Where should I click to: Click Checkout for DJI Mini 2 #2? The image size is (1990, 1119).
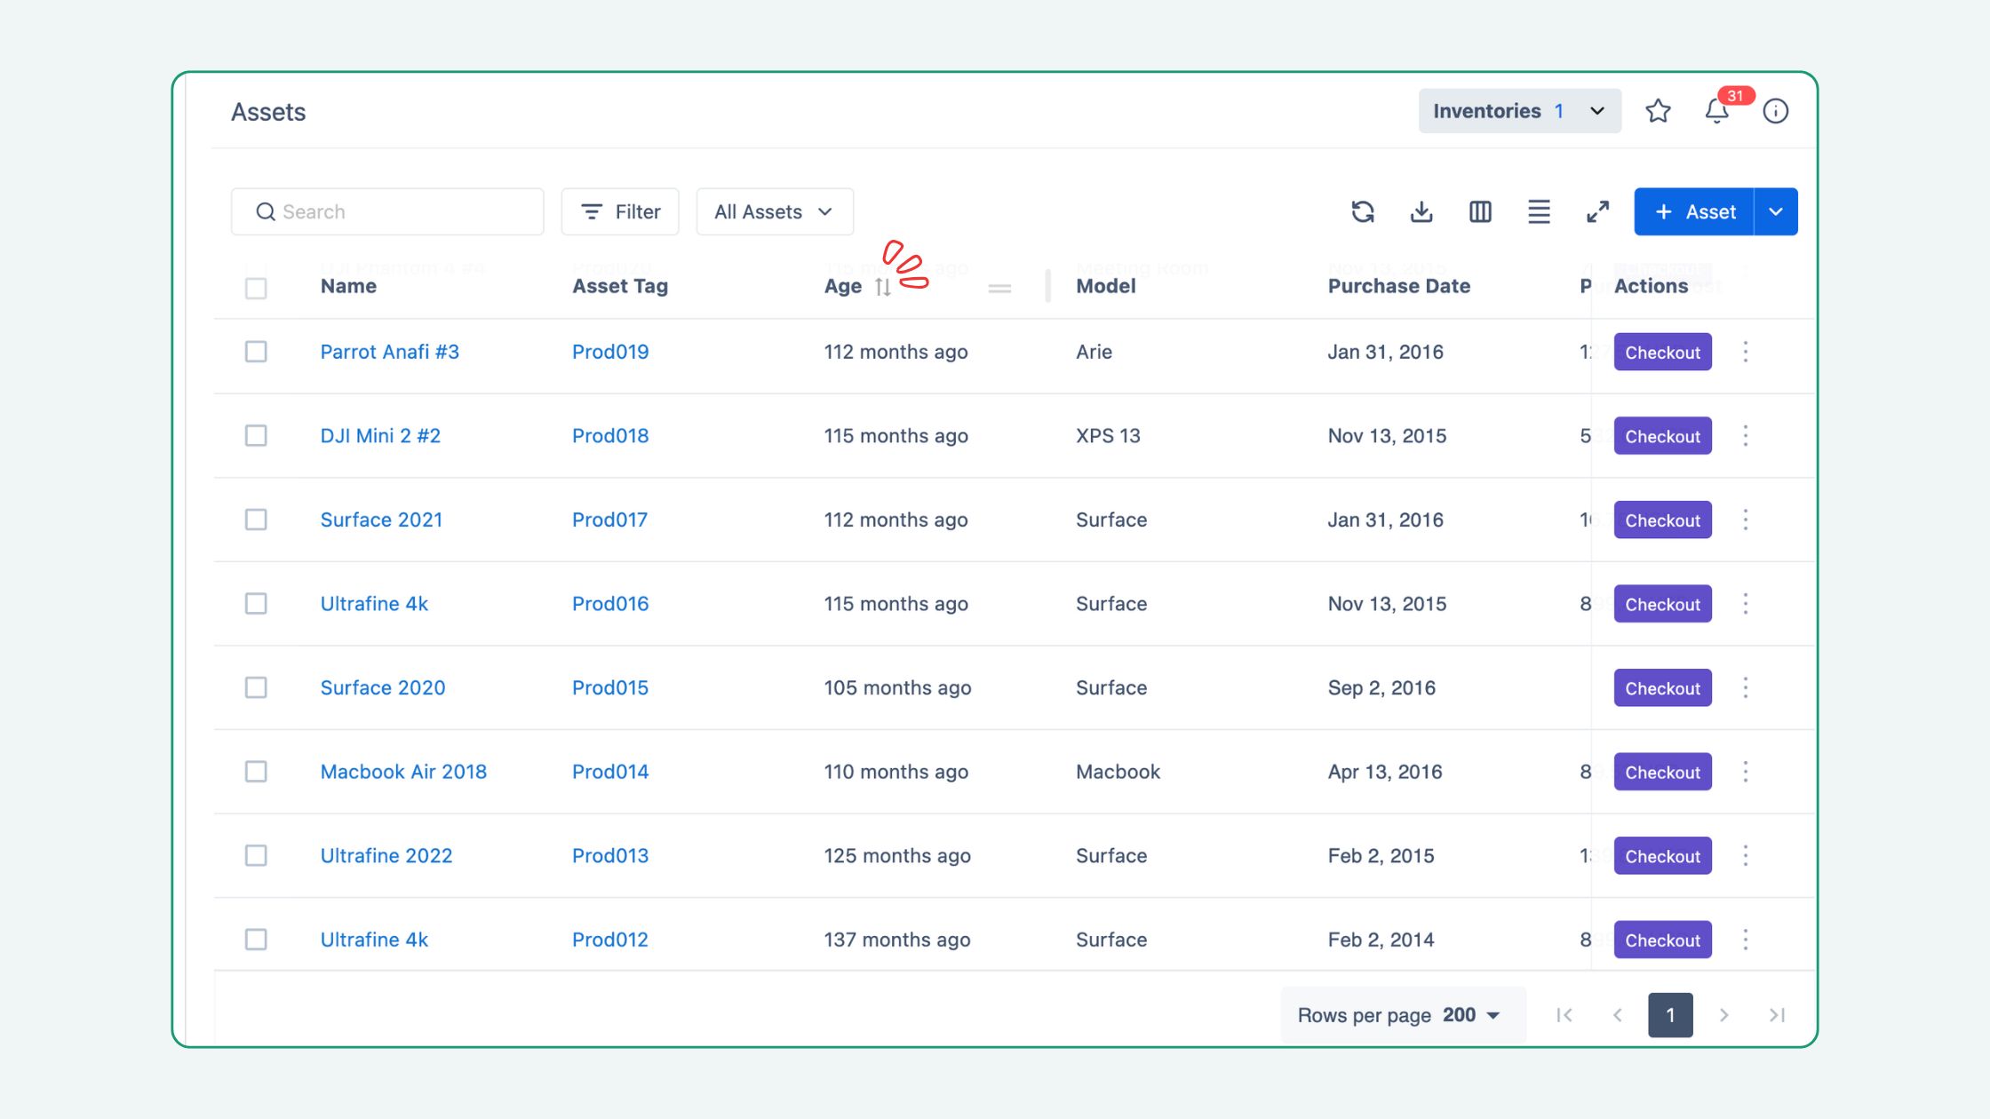[1662, 436]
